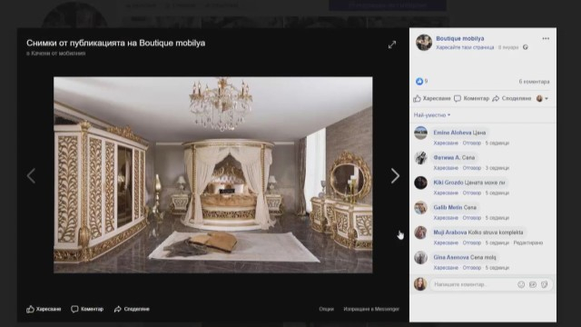Reply to Фатима А. comment
581x327 pixels.
[x=472, y=168]
